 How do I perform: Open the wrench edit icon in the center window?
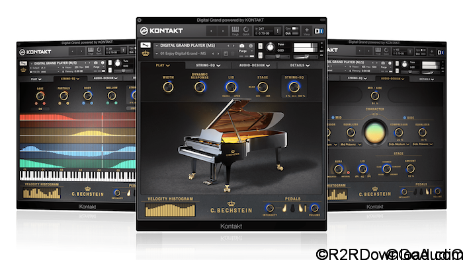pos(146,45)
